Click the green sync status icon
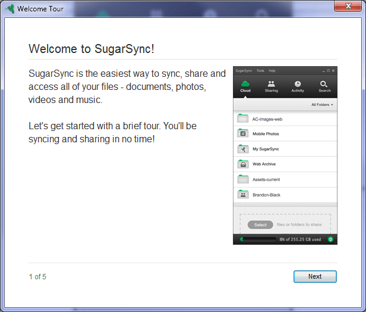 [330, 239]
